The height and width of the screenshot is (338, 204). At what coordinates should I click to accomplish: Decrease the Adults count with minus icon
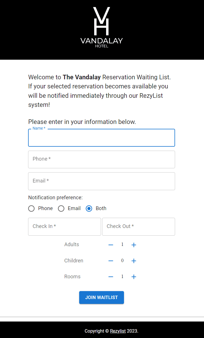tap(111, 245)
